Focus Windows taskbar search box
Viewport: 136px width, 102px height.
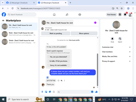[x=26, y=100]
